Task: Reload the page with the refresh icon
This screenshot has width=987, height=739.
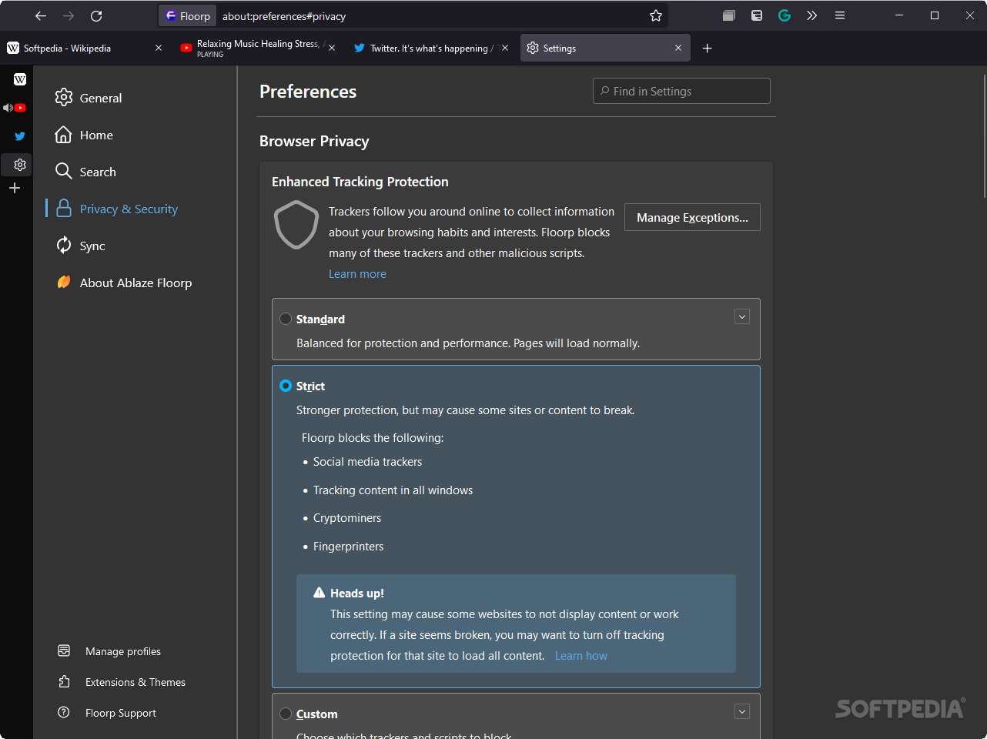Action: point(96,15)
